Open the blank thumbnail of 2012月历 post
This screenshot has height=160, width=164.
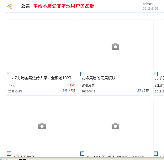42,45
